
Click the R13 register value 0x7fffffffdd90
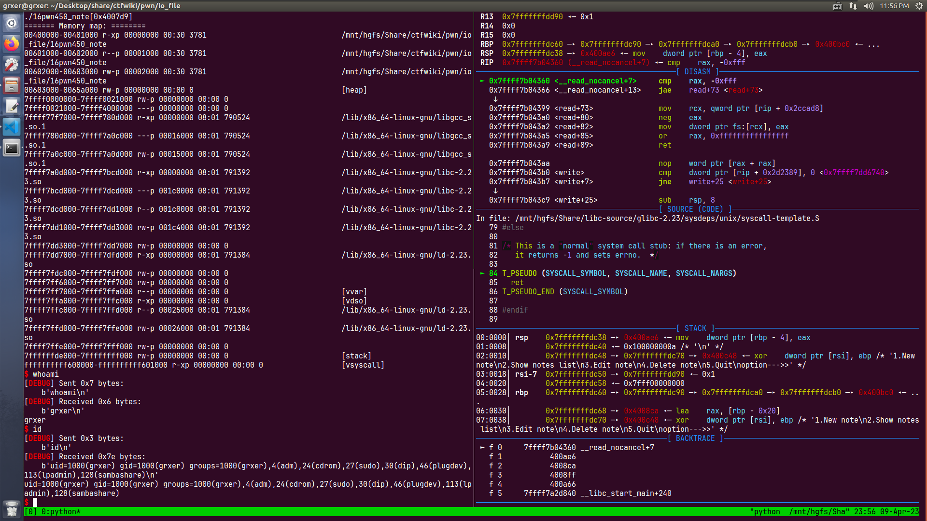[532, 17]
